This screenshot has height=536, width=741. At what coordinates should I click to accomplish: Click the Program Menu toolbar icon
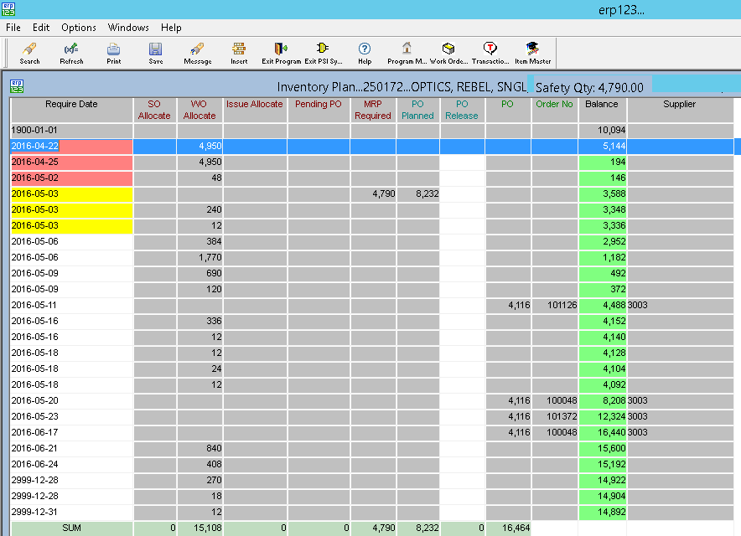[407, 53]
